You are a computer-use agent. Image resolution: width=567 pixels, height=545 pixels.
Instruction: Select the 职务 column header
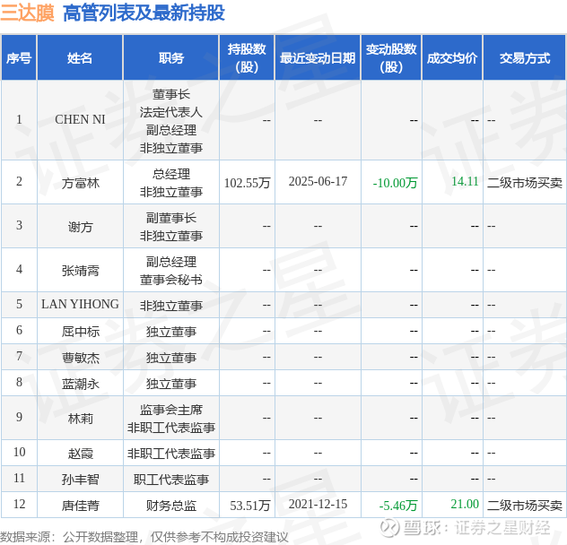click(x=171, y=58)
